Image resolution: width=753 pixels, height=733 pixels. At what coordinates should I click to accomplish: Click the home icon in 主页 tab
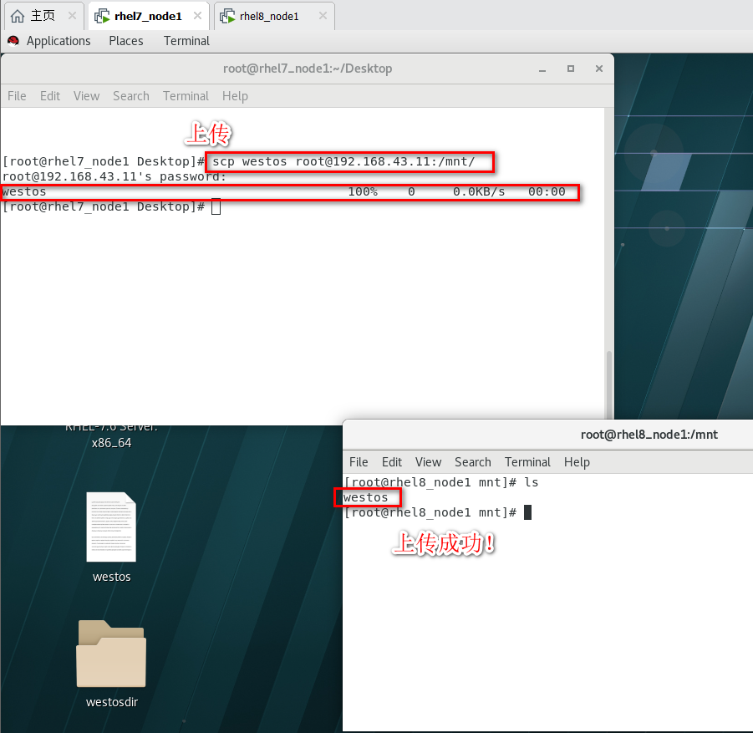click(18, 17)
